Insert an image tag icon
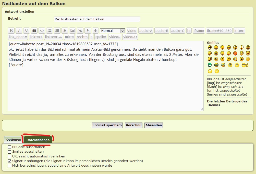The image size is (256, 174). pyautogui.click(x=72, y=31)
